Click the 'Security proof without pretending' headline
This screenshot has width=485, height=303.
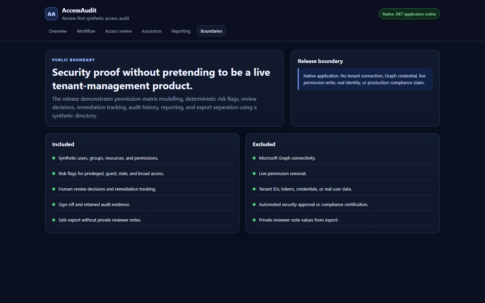coord(161,79)
